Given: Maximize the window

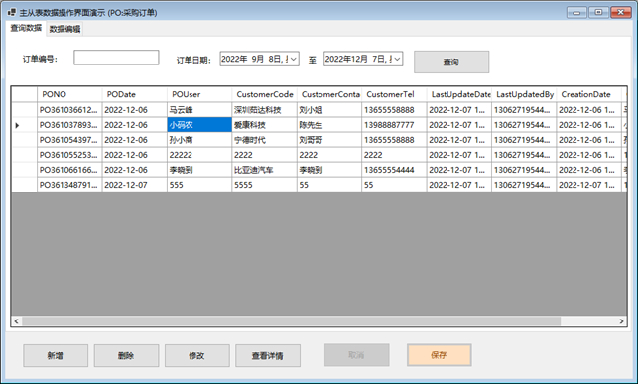Looking at the screenshot, I should 598,12.
